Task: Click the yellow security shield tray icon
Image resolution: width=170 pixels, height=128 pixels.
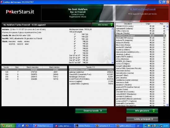Action: point(149,126)
